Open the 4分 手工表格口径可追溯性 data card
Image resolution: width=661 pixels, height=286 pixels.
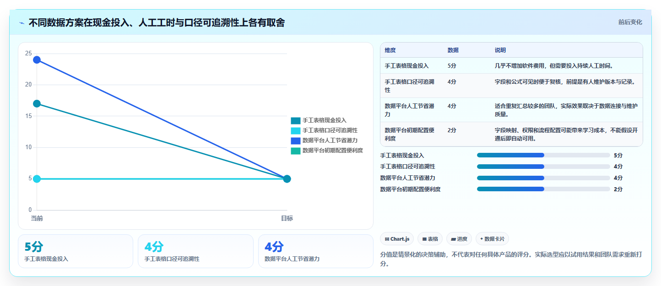[x=195, y=251]
